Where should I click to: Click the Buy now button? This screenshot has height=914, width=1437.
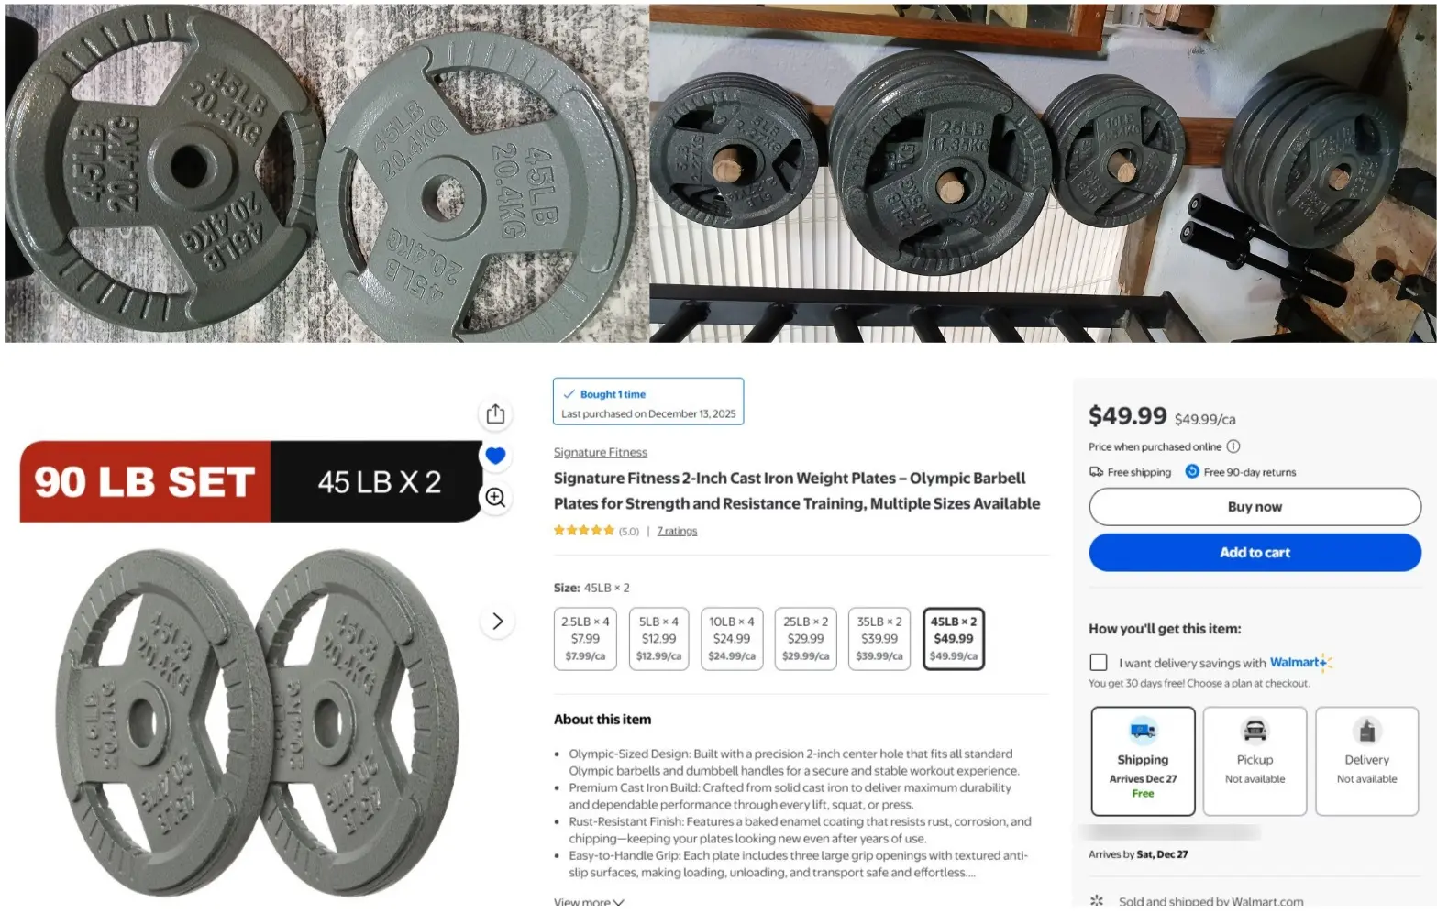[1255, 507]
